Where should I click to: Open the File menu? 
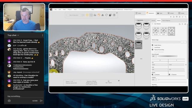(55, 10)
